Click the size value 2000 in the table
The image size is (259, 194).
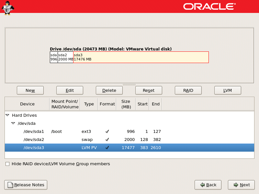129,140
